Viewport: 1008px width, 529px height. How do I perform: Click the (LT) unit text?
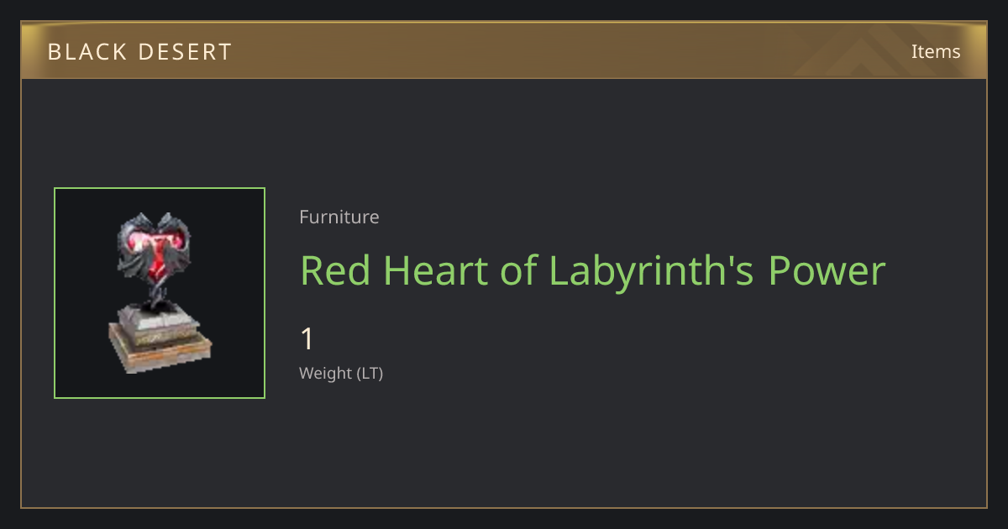pyautogui.click(x=370, y=374)
